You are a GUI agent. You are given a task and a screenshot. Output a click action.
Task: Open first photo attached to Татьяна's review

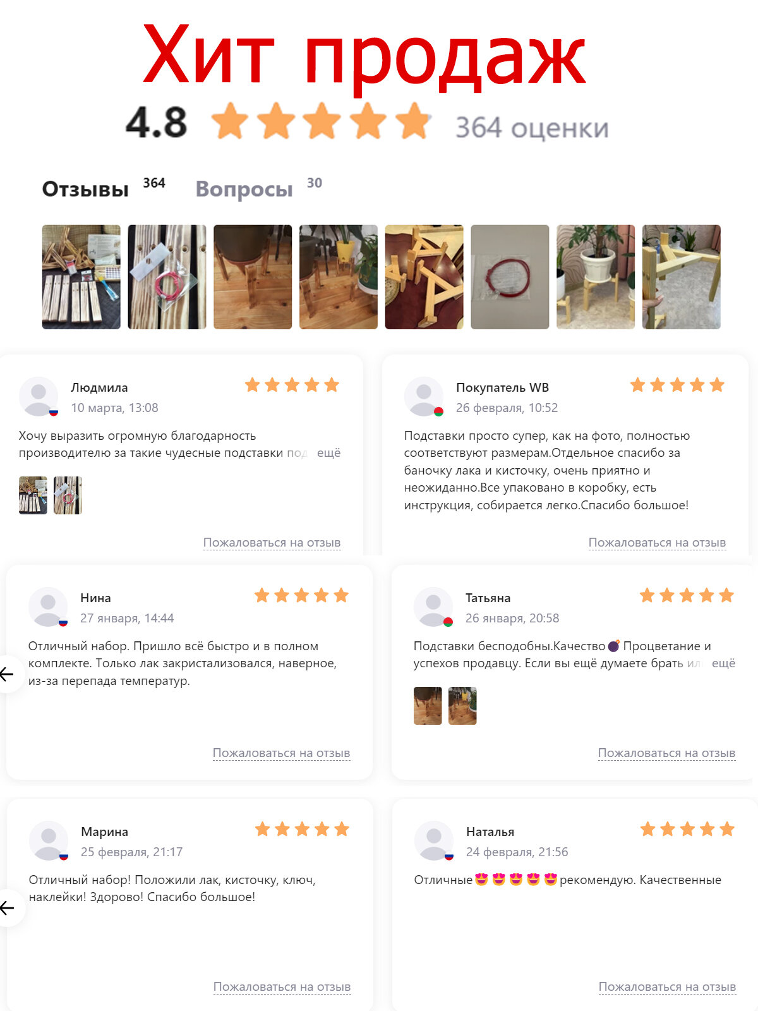click(428, 705)
